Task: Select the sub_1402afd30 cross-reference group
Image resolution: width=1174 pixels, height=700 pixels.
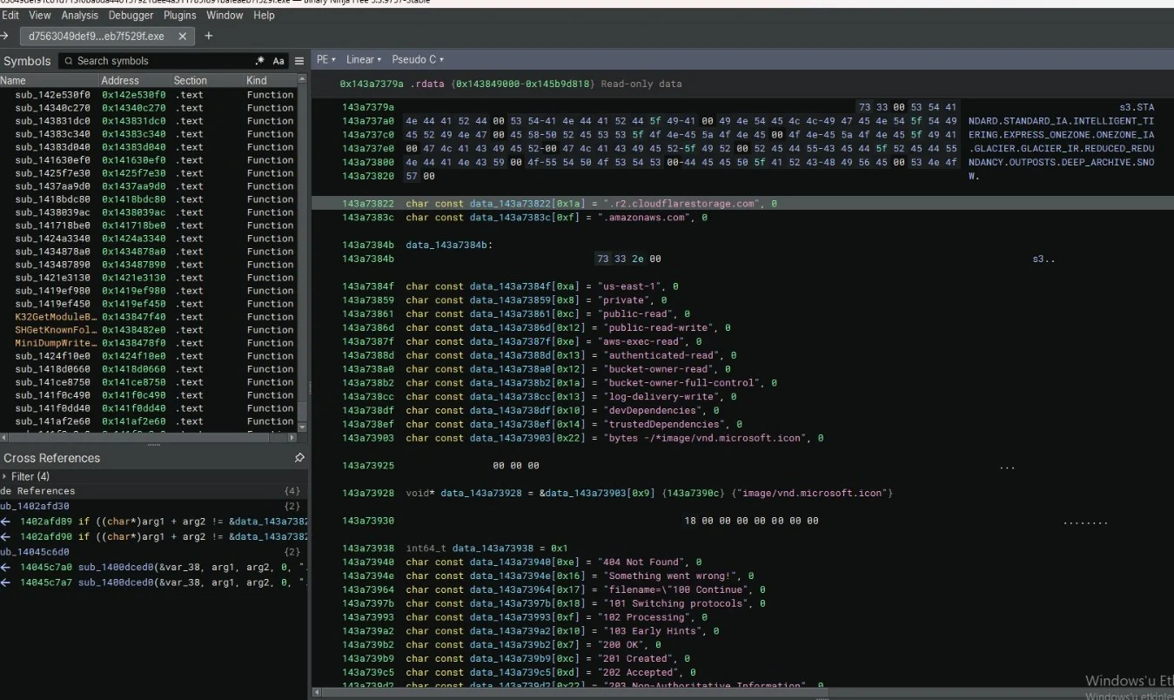Action: click(x=154, y=506)
